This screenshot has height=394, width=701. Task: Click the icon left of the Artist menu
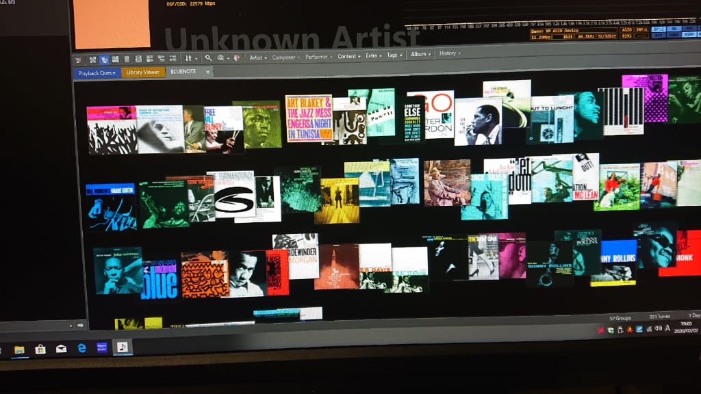(x=237, y=57)
